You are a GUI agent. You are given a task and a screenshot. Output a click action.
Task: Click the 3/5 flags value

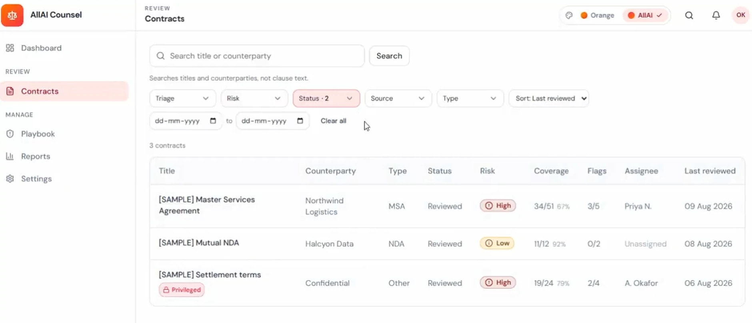593,206
